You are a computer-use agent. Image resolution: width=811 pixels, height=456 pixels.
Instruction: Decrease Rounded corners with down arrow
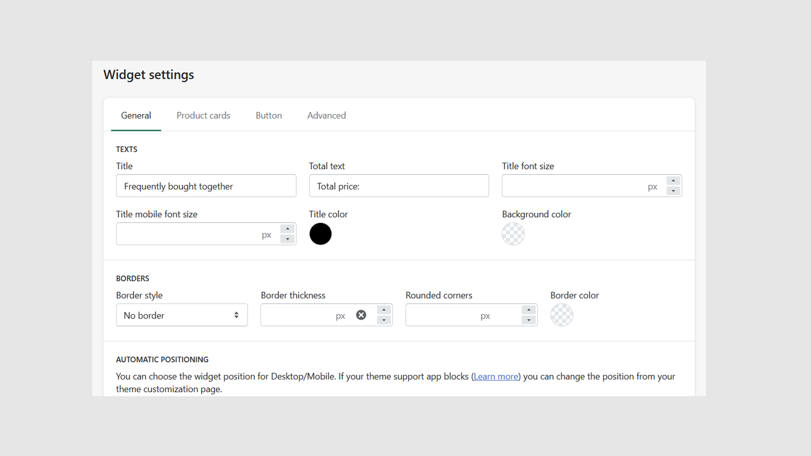tap(529, 320)
